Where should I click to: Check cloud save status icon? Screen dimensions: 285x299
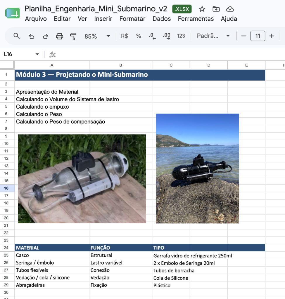(230, 9)
